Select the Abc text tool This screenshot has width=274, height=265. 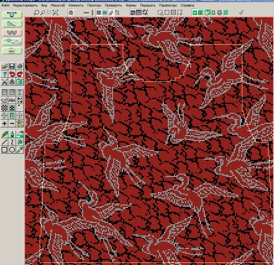click(12, 100)
